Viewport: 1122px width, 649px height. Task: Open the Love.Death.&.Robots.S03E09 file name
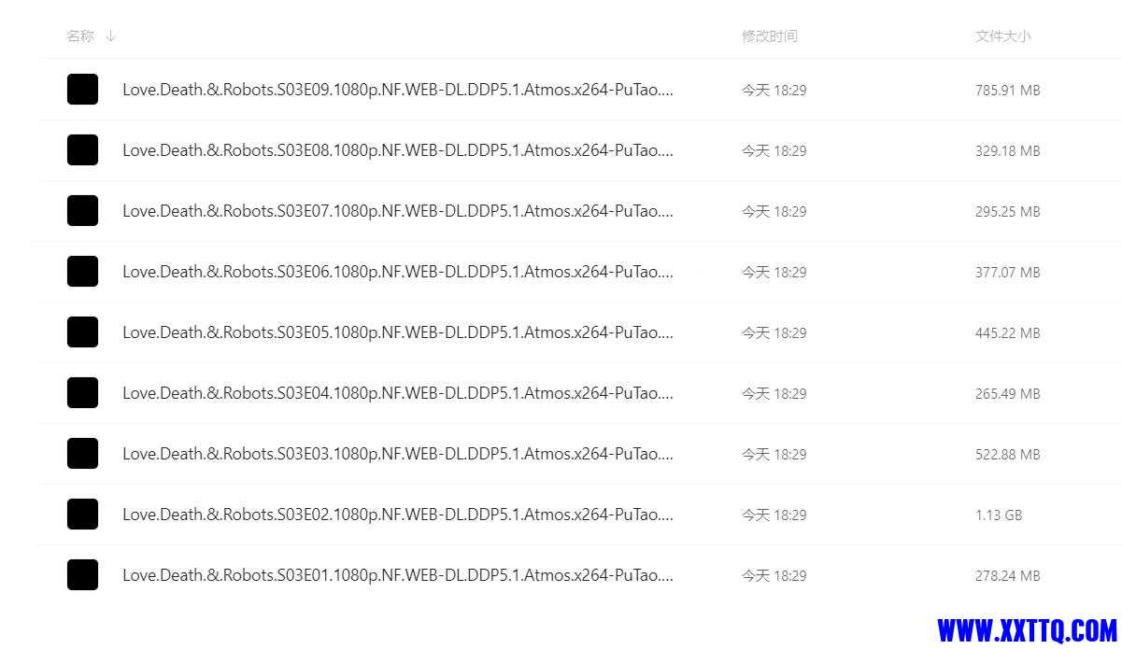[x=398, y=90]
